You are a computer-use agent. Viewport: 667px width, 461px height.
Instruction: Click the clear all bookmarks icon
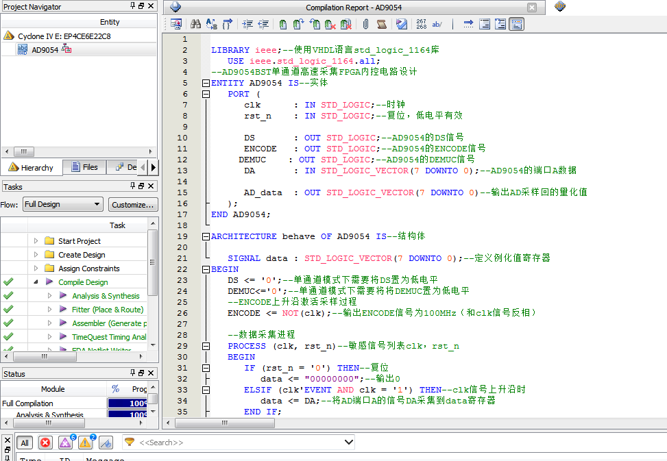pyautogui.click(x=346, y=25)
